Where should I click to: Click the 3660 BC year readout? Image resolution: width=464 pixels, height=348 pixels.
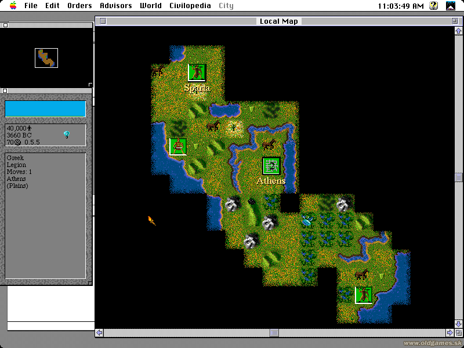point(19,135)
